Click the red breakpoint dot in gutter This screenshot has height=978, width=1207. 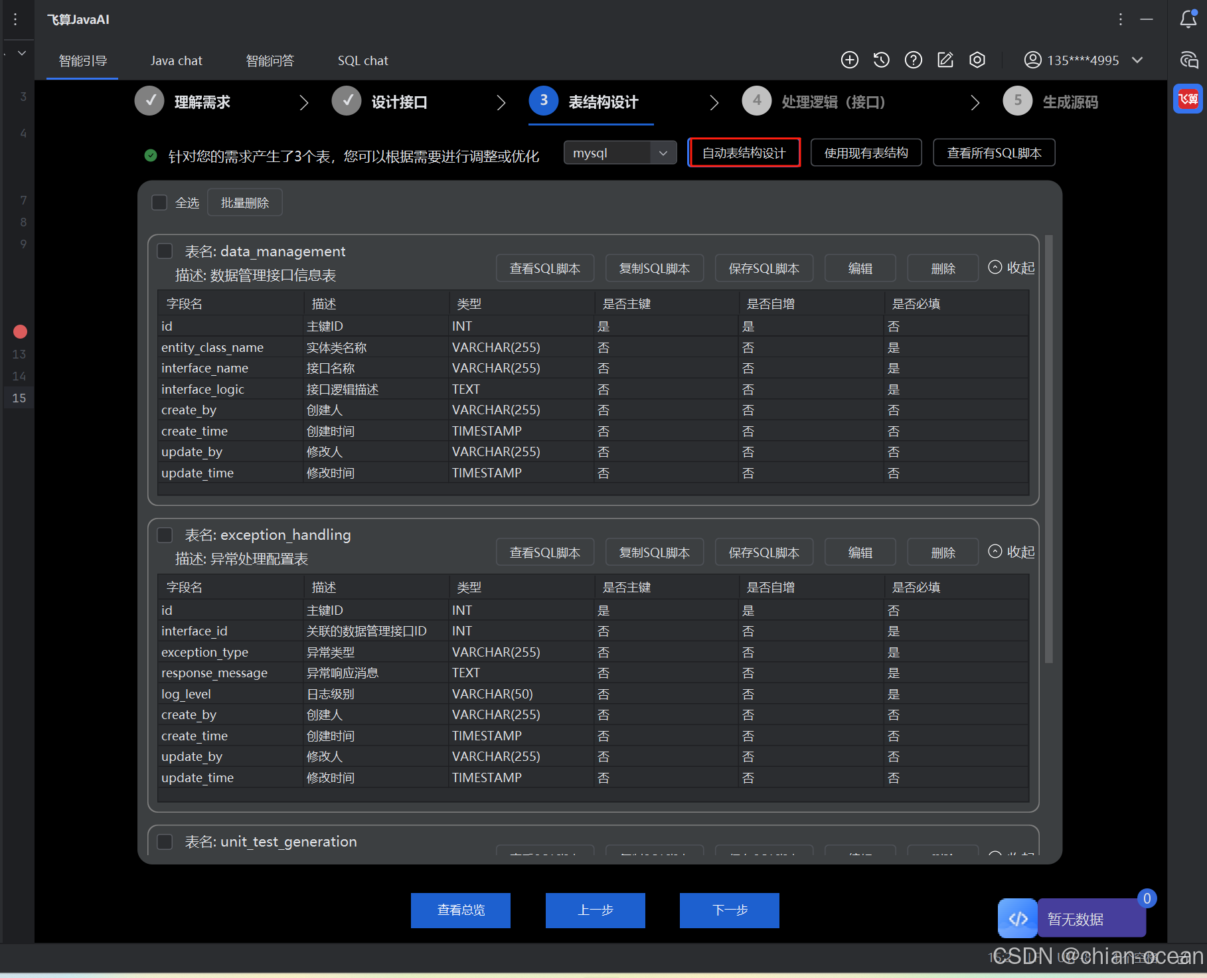[20, 331]
